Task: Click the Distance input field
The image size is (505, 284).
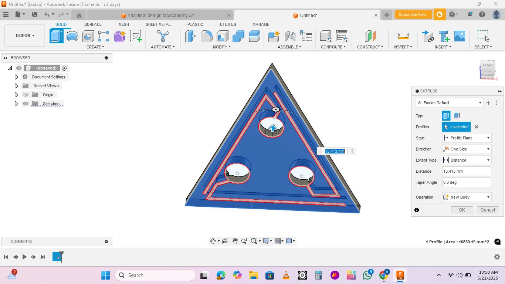Action: click(467, 171)
